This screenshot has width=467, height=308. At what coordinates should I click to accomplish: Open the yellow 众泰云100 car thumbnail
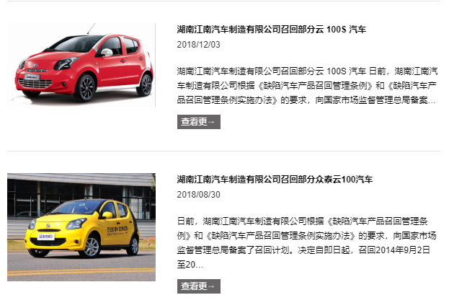tap(81, 227)
